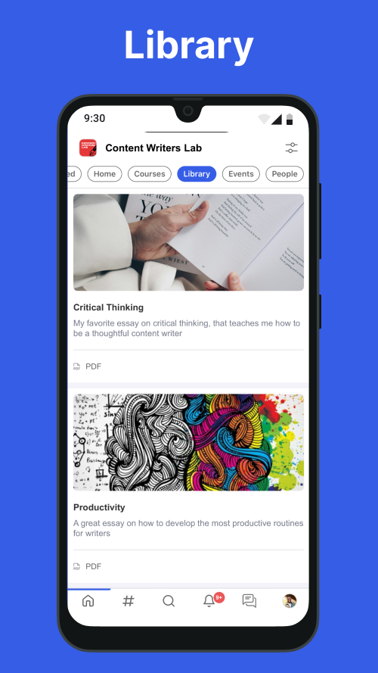
Task: Switch to the Events tab
Action: click(241, 174)
